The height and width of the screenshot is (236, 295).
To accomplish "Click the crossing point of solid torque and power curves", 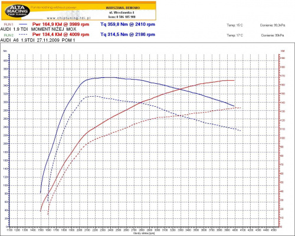I will coord(180,89).
